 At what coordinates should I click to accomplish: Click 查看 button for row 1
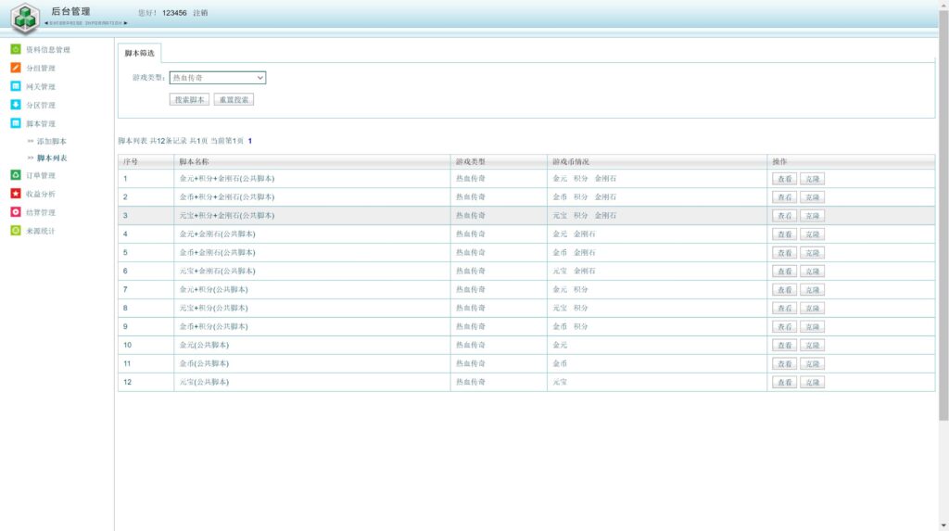tap(784, 179)
